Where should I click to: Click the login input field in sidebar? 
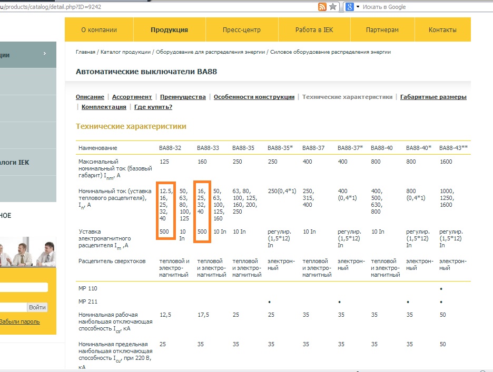tap(24, 287)
